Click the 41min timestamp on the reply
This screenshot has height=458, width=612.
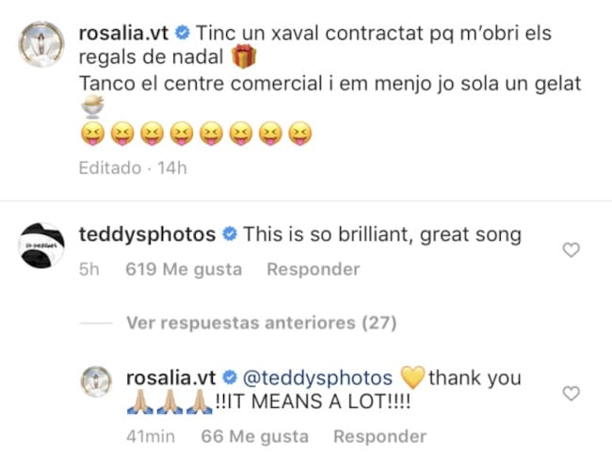pos(148,436)
